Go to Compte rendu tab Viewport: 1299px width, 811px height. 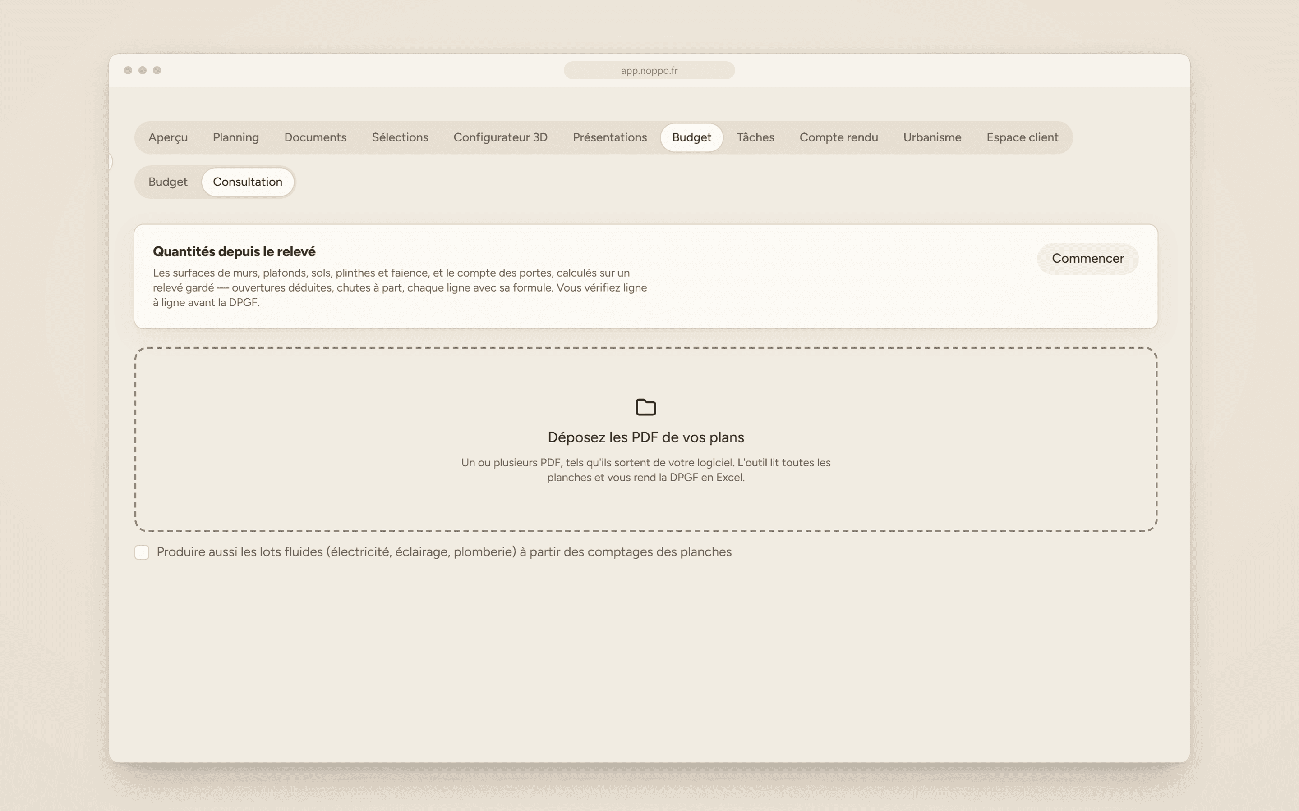coord(838,137)
